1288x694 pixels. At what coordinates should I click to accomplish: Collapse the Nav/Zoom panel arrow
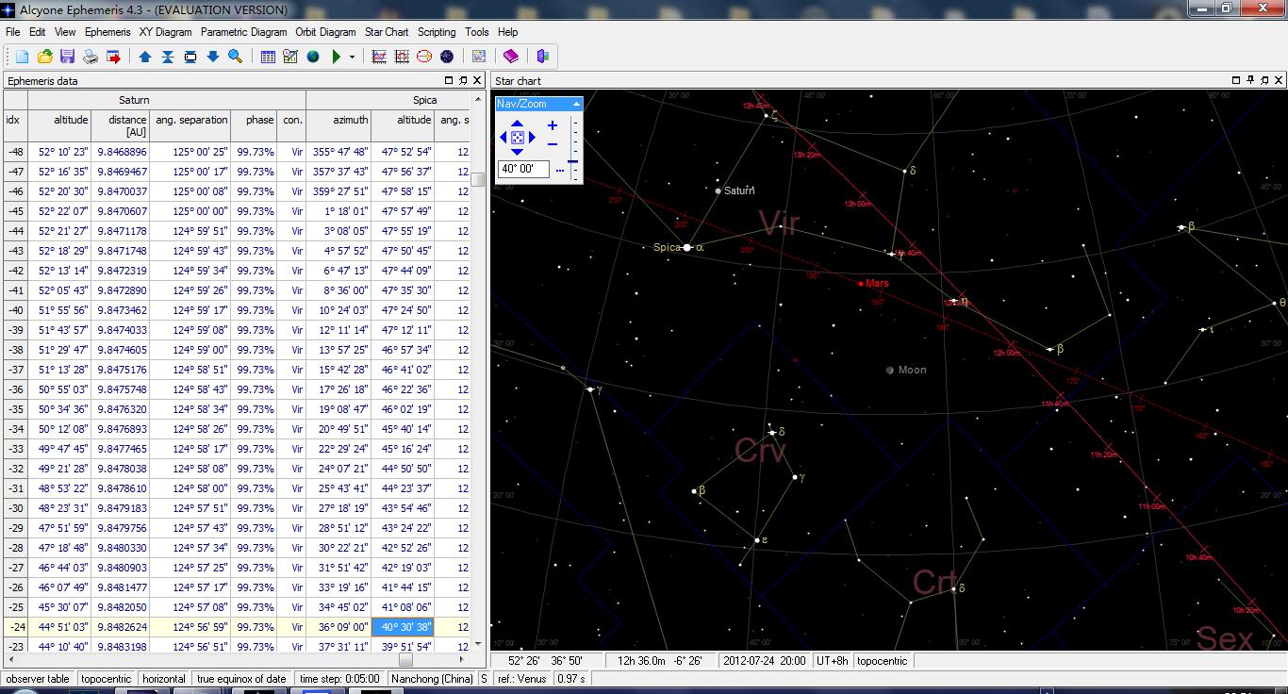575,104
